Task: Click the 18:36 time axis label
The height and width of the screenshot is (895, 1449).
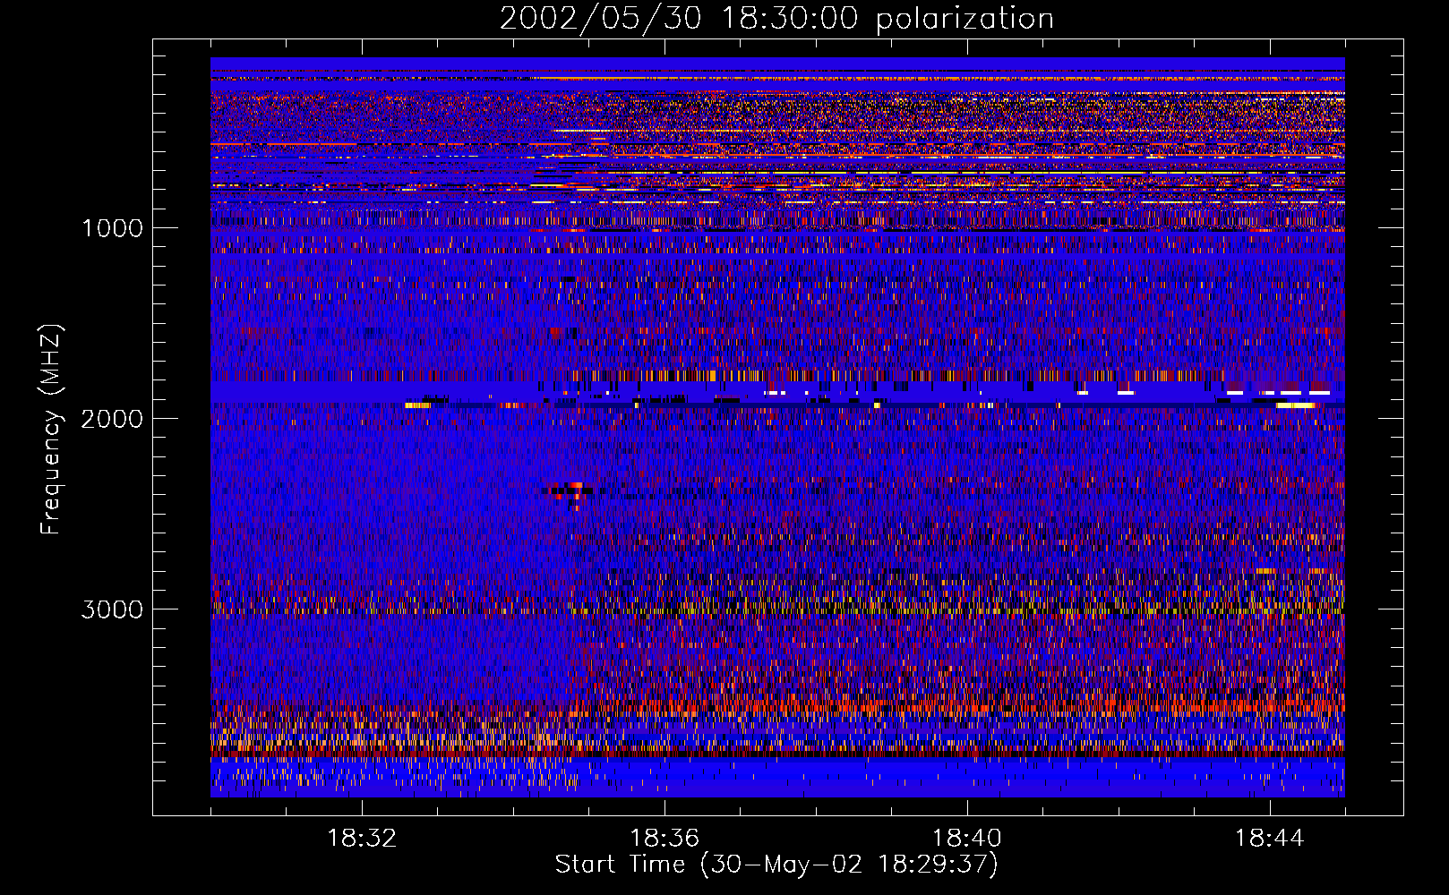Action: coord(664,839)
